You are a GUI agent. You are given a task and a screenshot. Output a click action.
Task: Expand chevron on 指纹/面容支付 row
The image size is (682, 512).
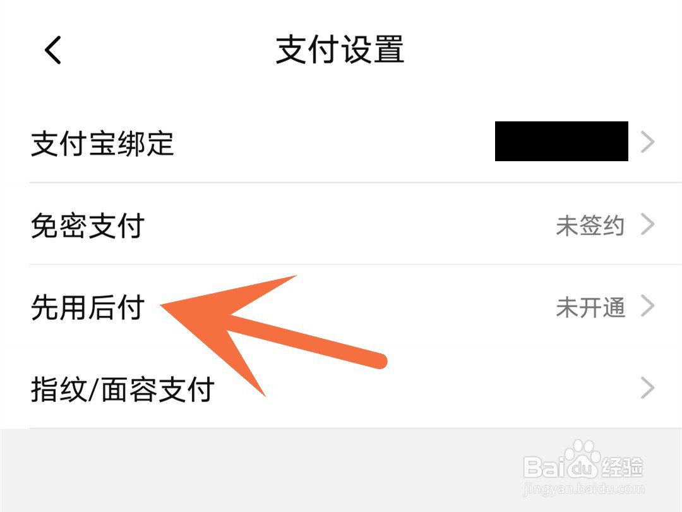click(648, 388)
